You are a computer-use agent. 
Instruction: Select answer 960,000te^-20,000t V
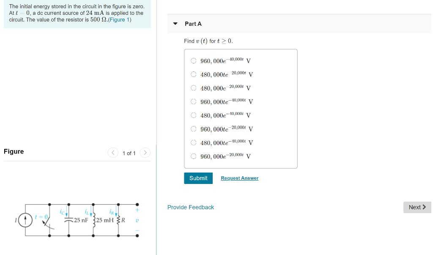point(193,129)
